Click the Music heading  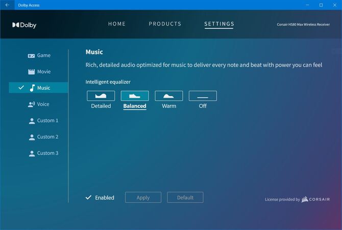tap(94, 52)
